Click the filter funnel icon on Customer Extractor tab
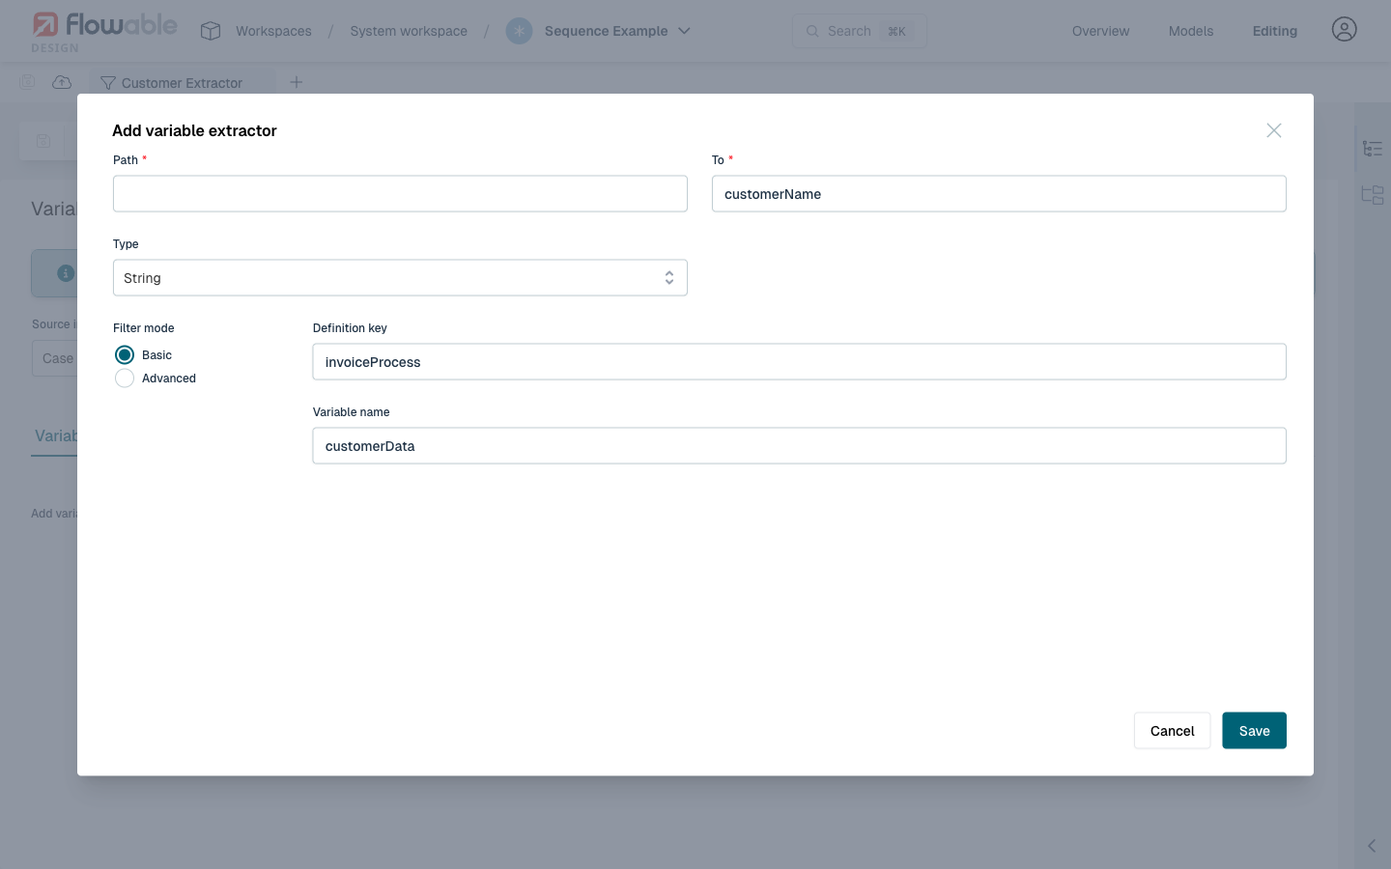This screenshot has width=1391, height=869. 108,83
